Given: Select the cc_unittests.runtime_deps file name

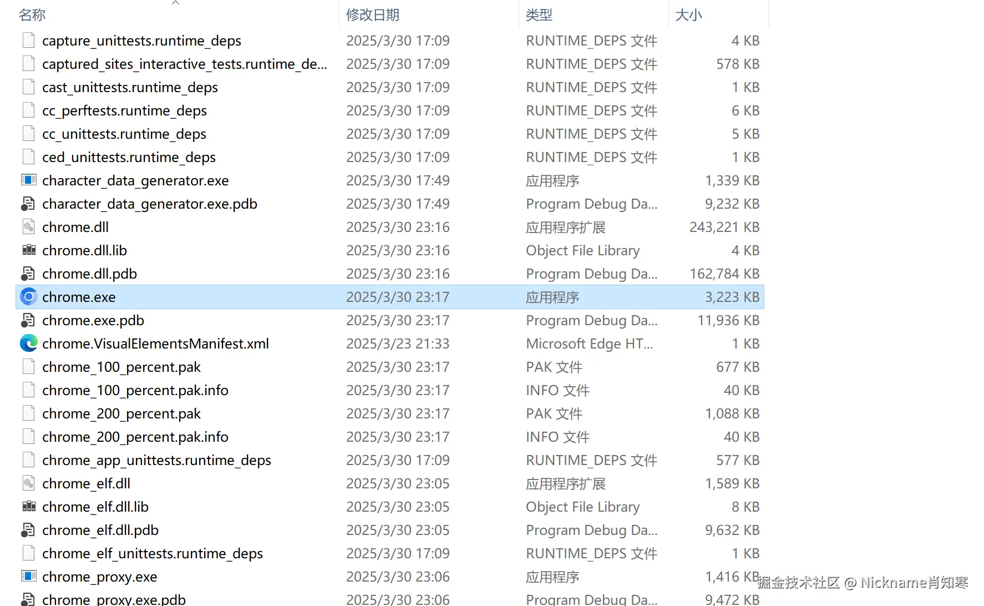Looking at the screenshot, I should (x=124, y=134).
